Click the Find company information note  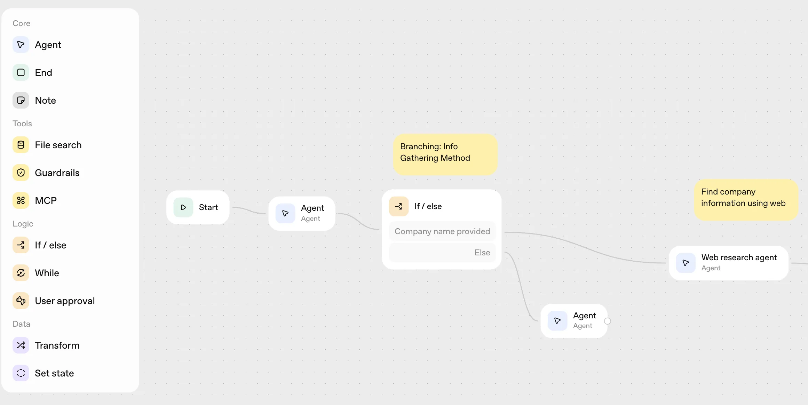(x=746, y=199)
